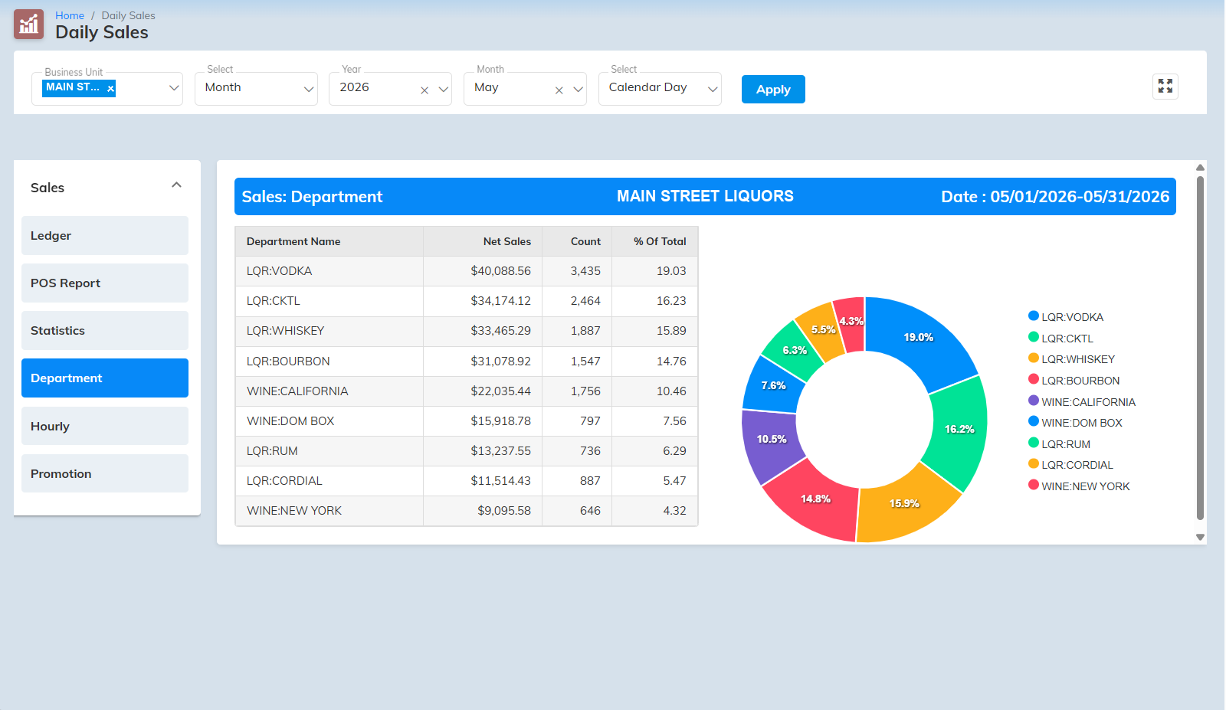This screenshot has height=710, width=1226.
Task: Click the report date range text
Action: (x=1055, y=197)
